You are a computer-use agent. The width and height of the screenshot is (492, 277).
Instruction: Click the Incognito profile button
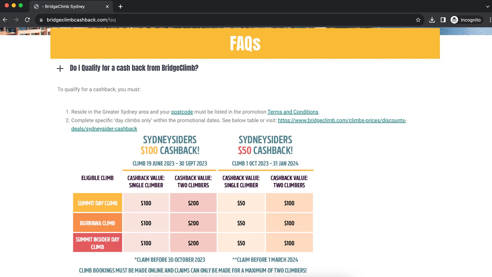[466, 20]
